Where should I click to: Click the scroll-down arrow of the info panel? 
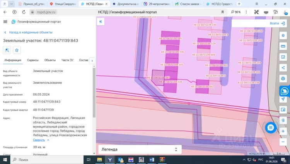click(94, 153)
